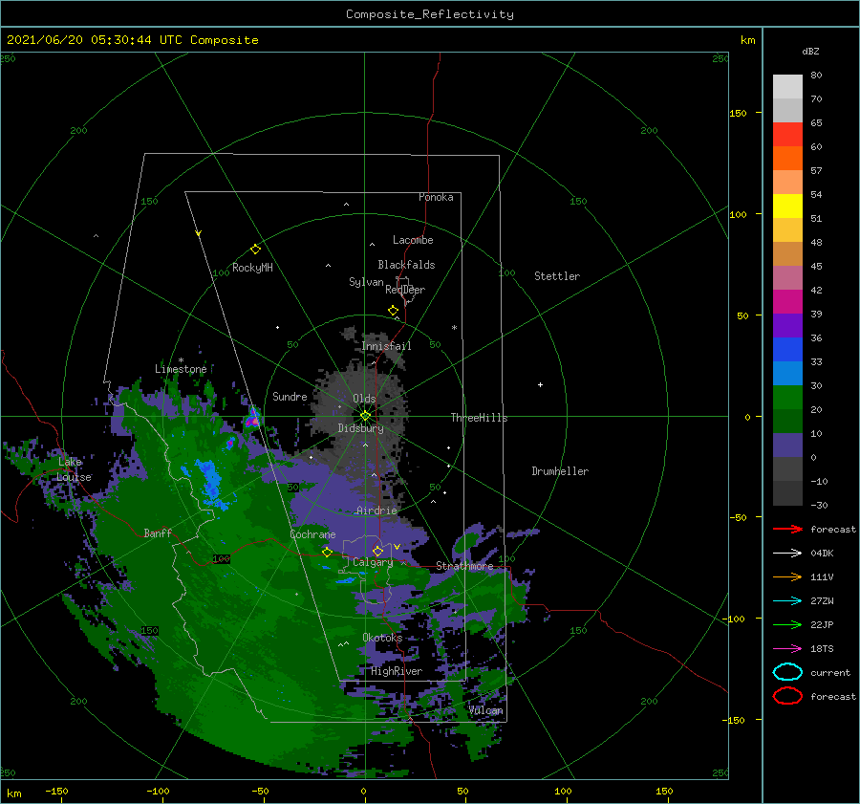Click the Strathmore town label
Screen dimensions: 860x804
tap(465, 566)
